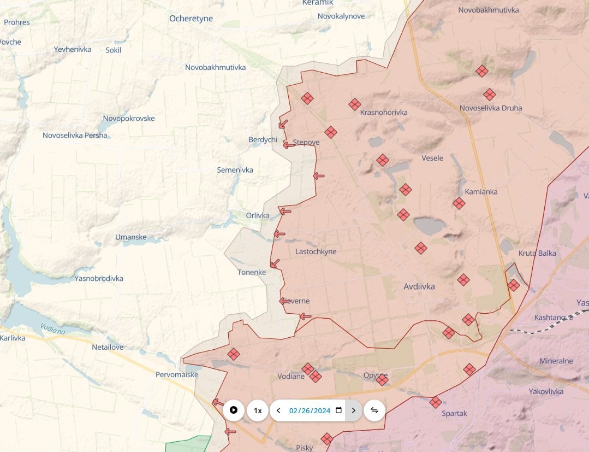Click the Vodiana river label

tap(52, 329)
